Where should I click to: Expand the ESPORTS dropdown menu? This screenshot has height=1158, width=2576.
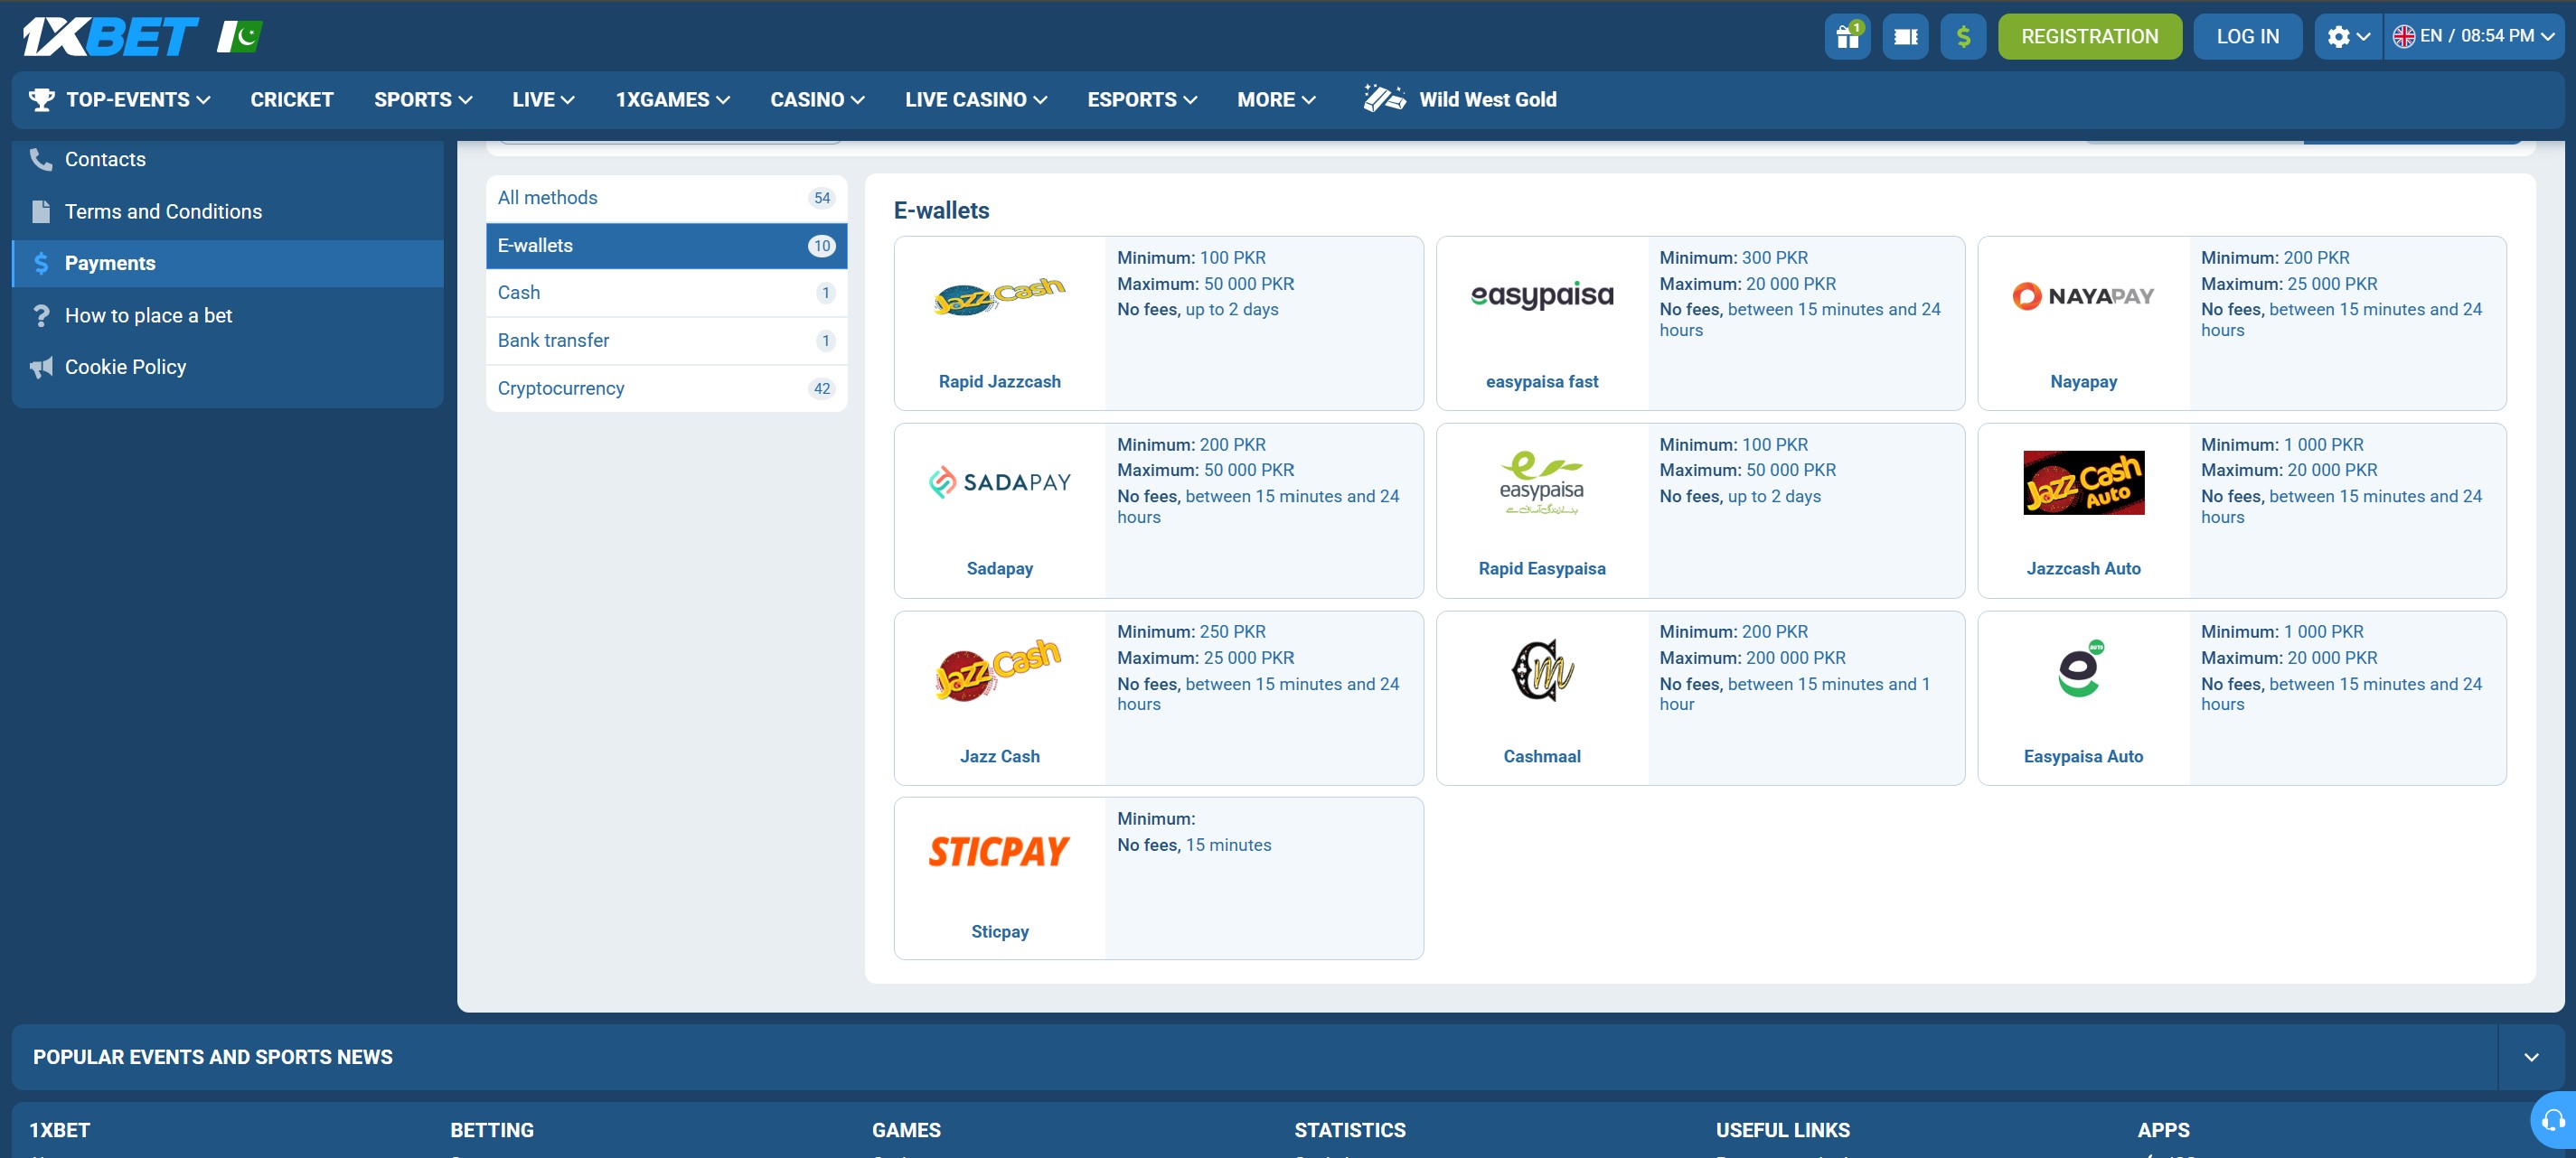(x=1142, y=99)
